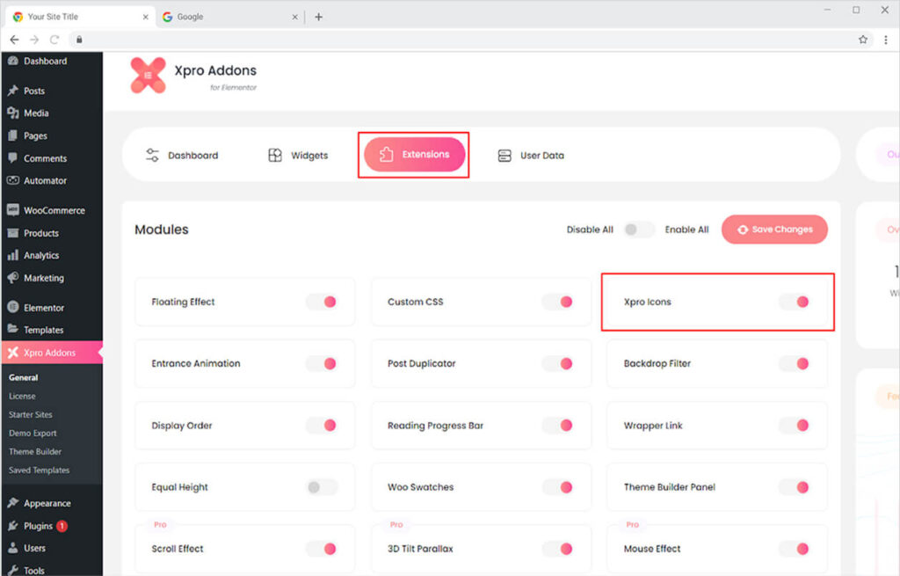900x576 pixels.
Task: Click the Save Changes button
Action: point(774,230)
